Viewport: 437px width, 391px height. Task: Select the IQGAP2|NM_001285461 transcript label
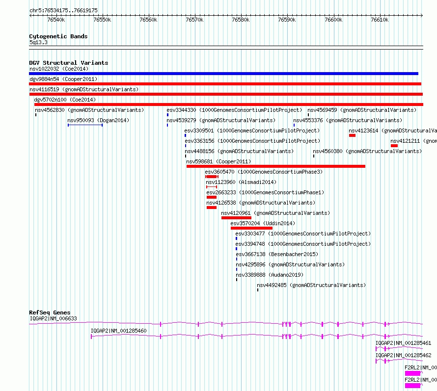pyautogui.click(x=403, y=343)
